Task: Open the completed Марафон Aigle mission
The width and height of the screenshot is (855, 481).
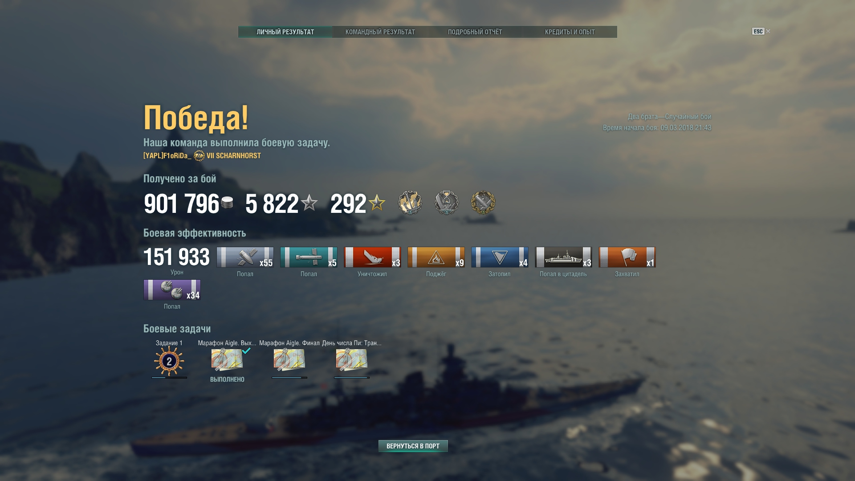Action: 227,360
